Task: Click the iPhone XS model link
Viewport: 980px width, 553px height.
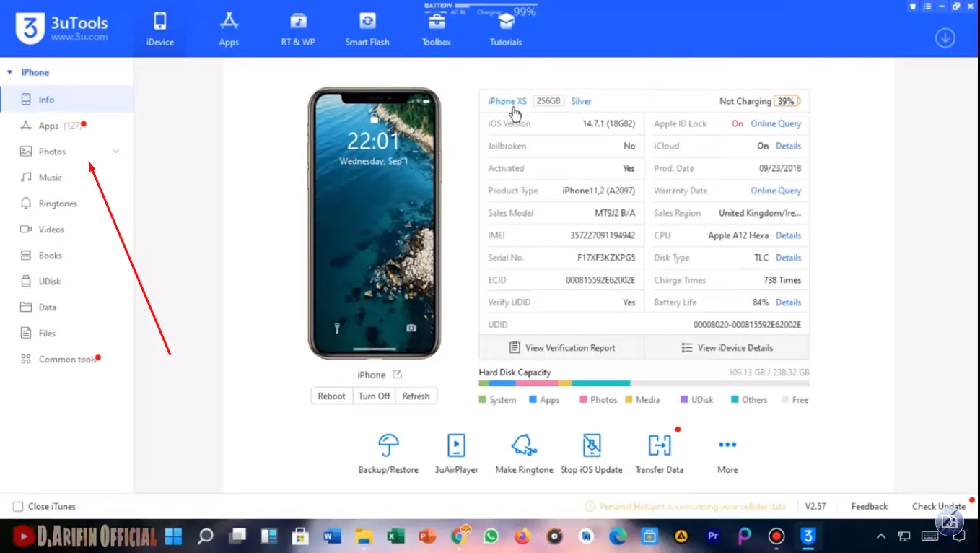Action: (507, 101)
